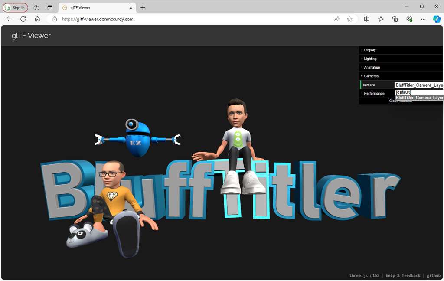Open Browser essentials heart icon
Viewport: 444px width, 281px height.
coord(409,19)
